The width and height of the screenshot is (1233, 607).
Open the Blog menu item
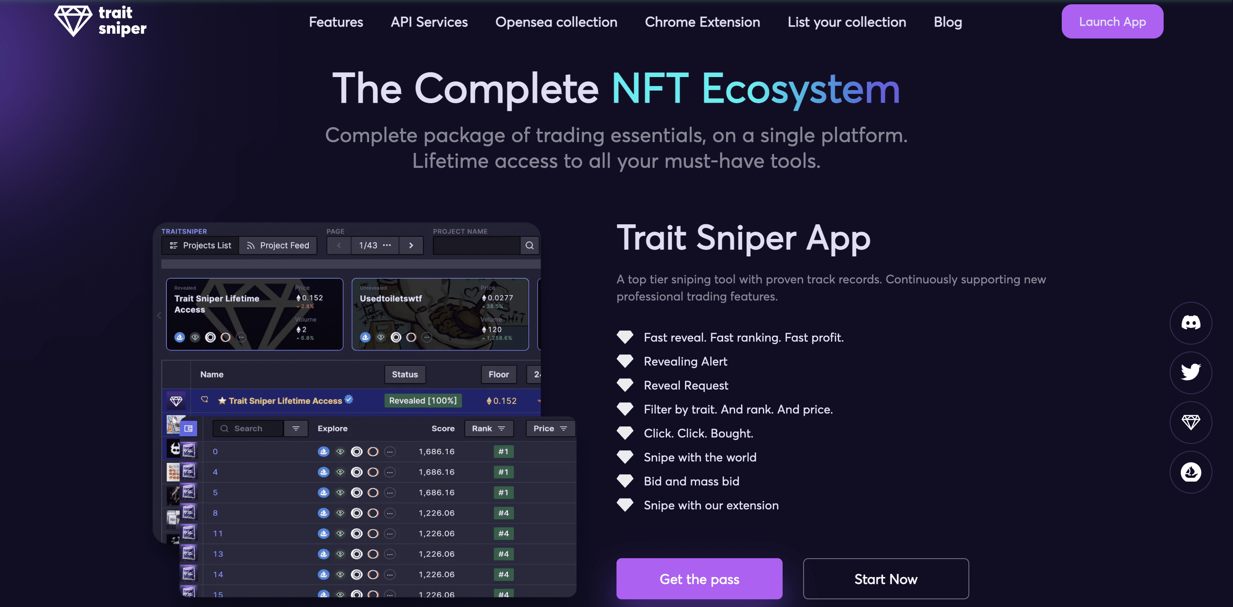pyautogui.click(x=948, y=21)
